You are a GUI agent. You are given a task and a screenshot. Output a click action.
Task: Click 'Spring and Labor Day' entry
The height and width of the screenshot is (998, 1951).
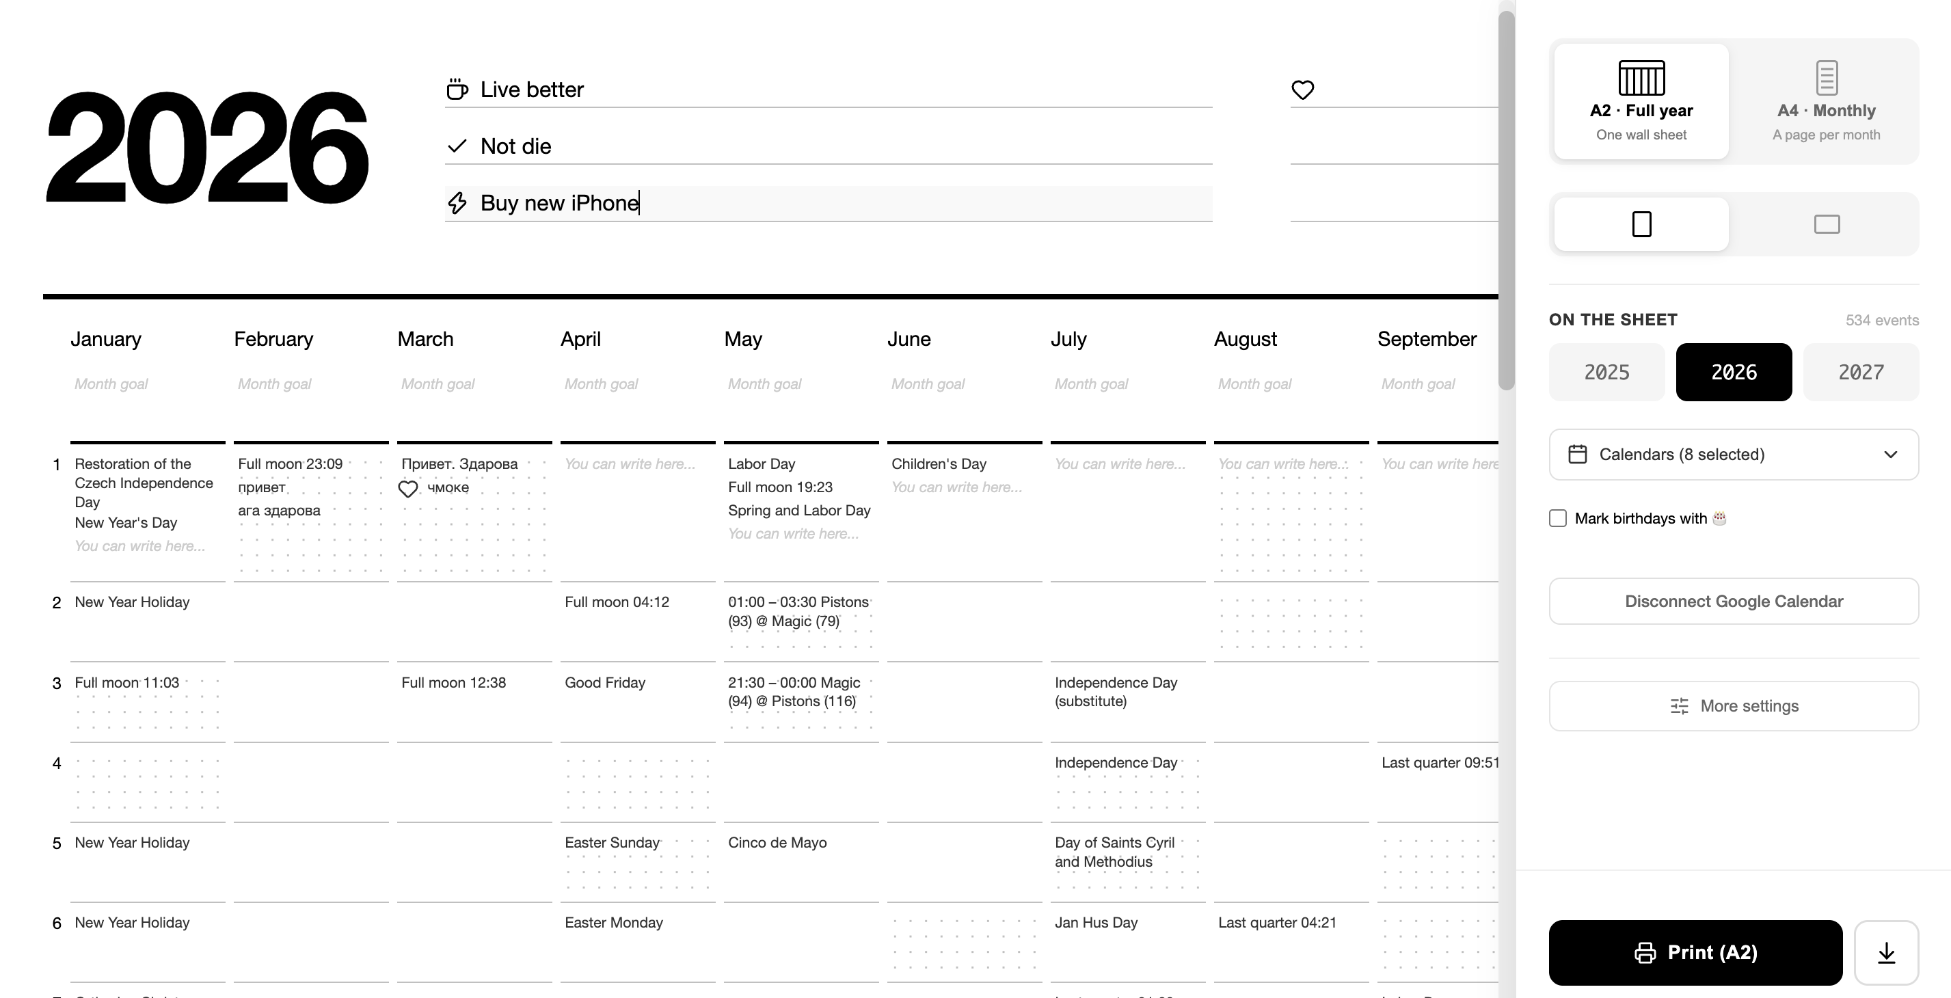[799, 511]
